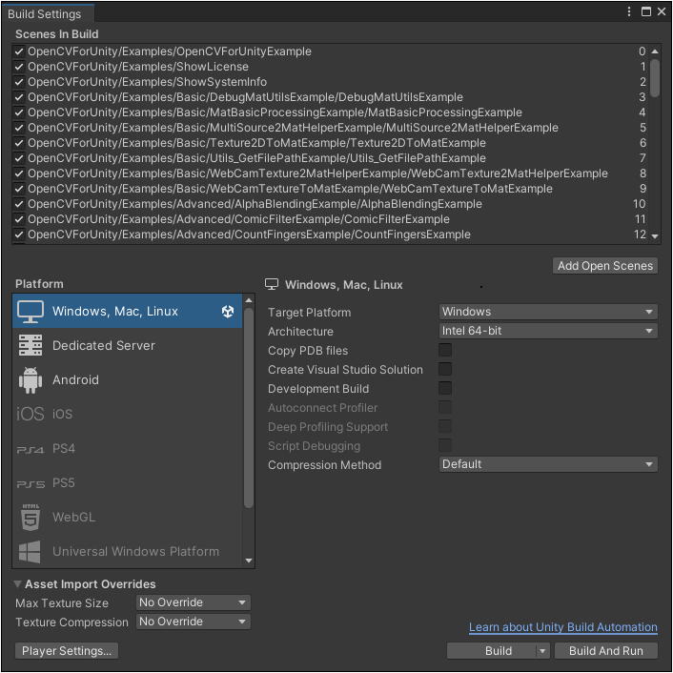Uncheck the ShowSystemInfo scene checkbox
The image size is (673, 673).
18,82
